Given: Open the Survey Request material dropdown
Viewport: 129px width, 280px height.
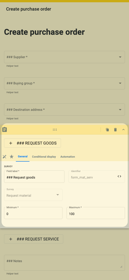Looking at the screenshot, I should [x=33, y=195].
